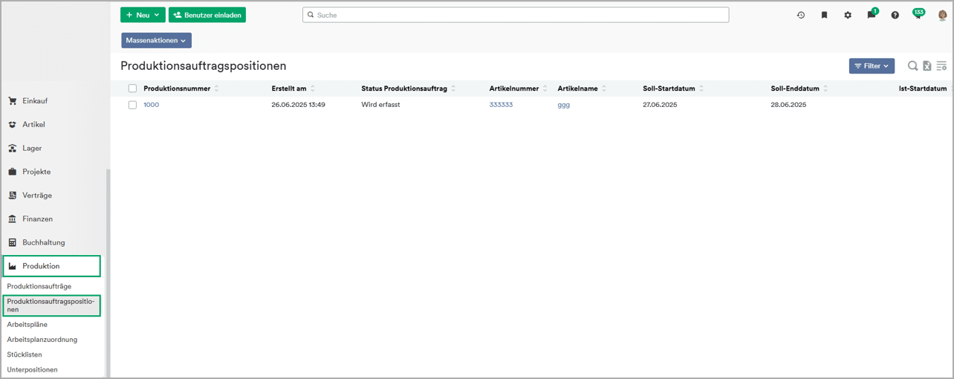The height and width of the screenshot is (379, 954).
Task: Open the Filter dropdown
Action: click(872, 66)
